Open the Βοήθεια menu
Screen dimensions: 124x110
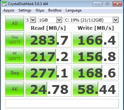(x=55, y=10)
